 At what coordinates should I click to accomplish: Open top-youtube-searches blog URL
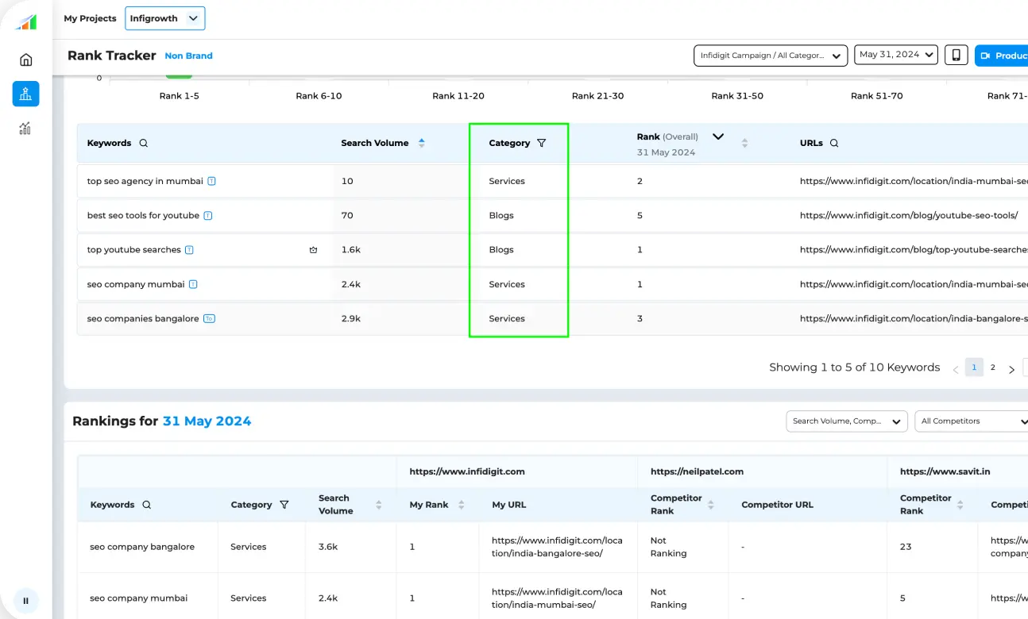pos(914,250)
